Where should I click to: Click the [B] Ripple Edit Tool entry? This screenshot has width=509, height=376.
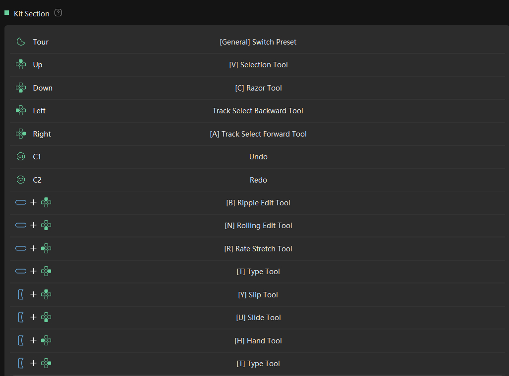pos(258,202)
